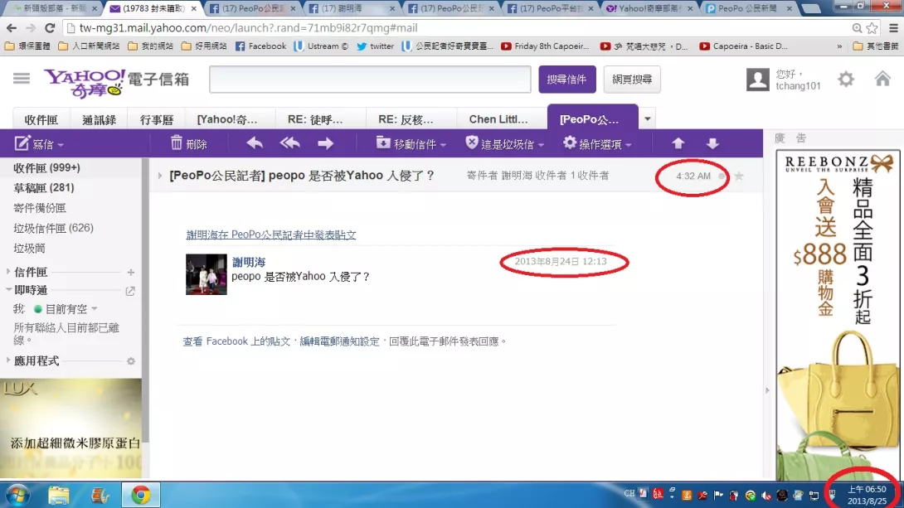The image size is (904, 508).
Task: Open the 移動信件 move dropdown
Action: (x=411, y=143)
